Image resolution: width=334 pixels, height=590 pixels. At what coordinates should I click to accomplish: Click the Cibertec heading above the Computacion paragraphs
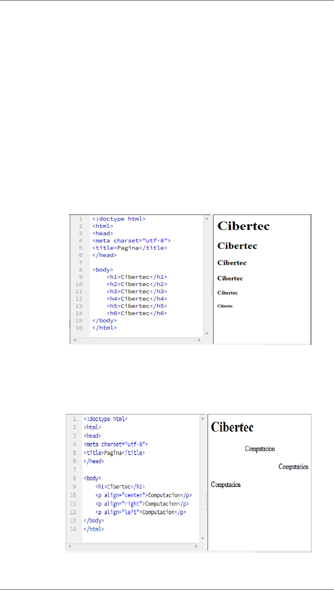232,427
